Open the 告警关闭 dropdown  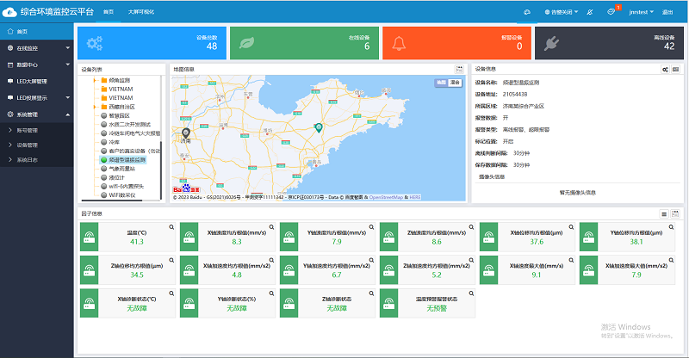[559, 12]
